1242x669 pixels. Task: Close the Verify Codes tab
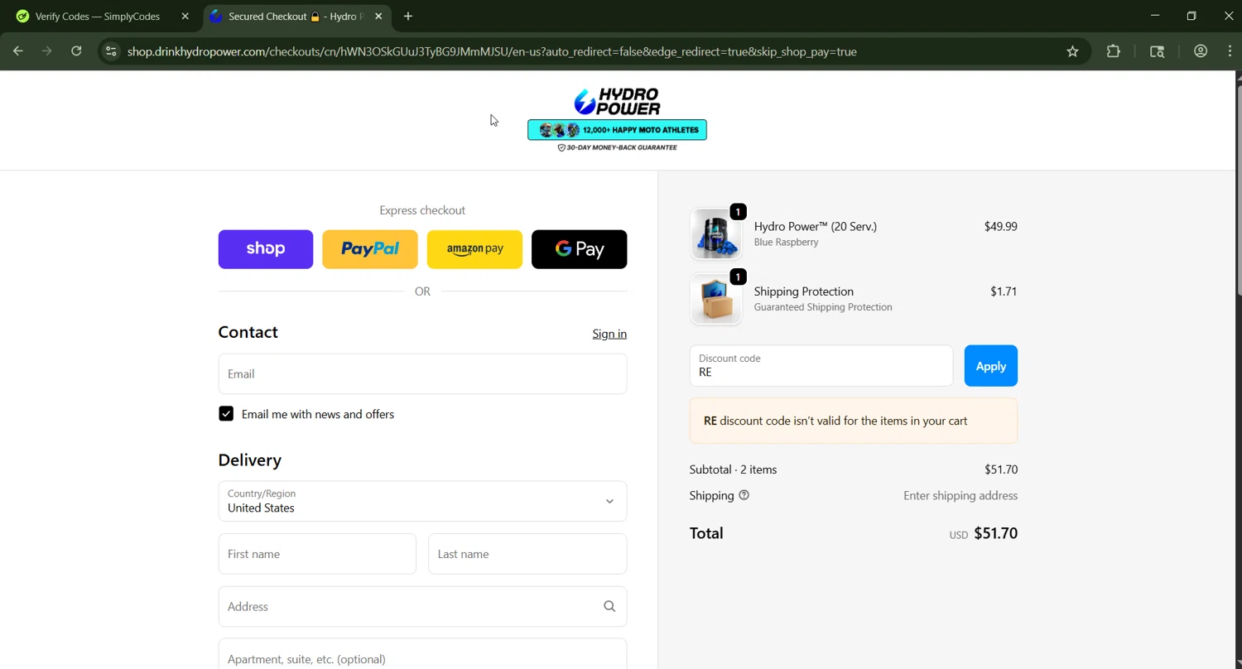pyautogui.click(x=185, y=17)
